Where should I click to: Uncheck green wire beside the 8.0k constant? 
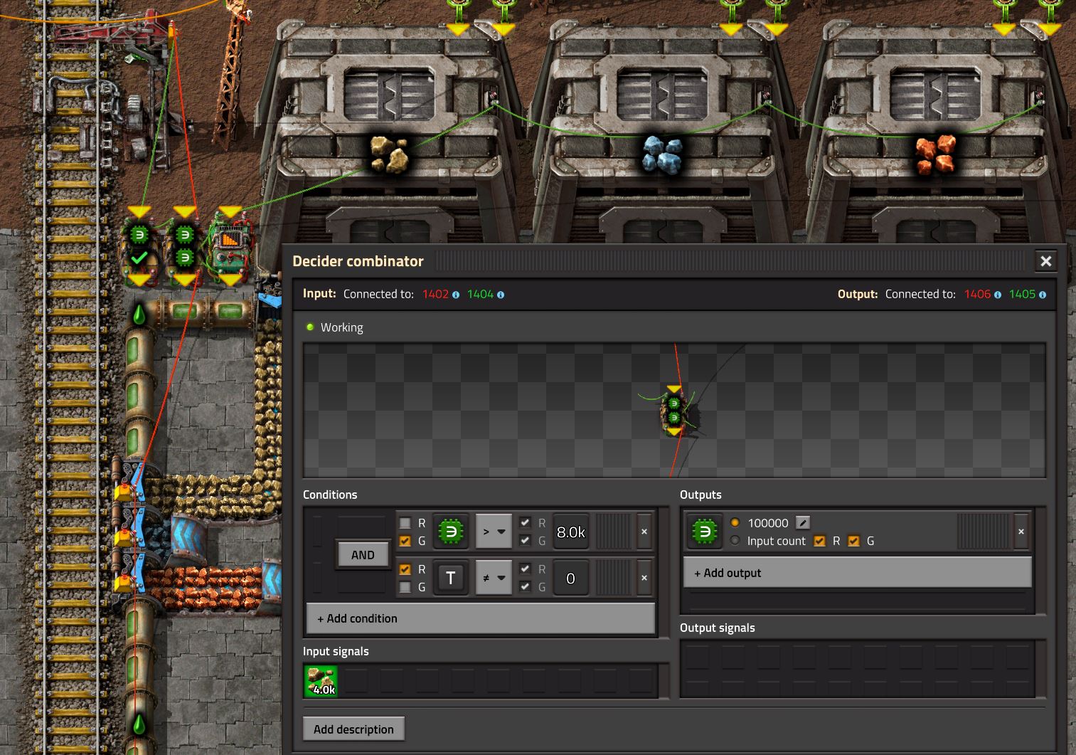tap(525, 541)
